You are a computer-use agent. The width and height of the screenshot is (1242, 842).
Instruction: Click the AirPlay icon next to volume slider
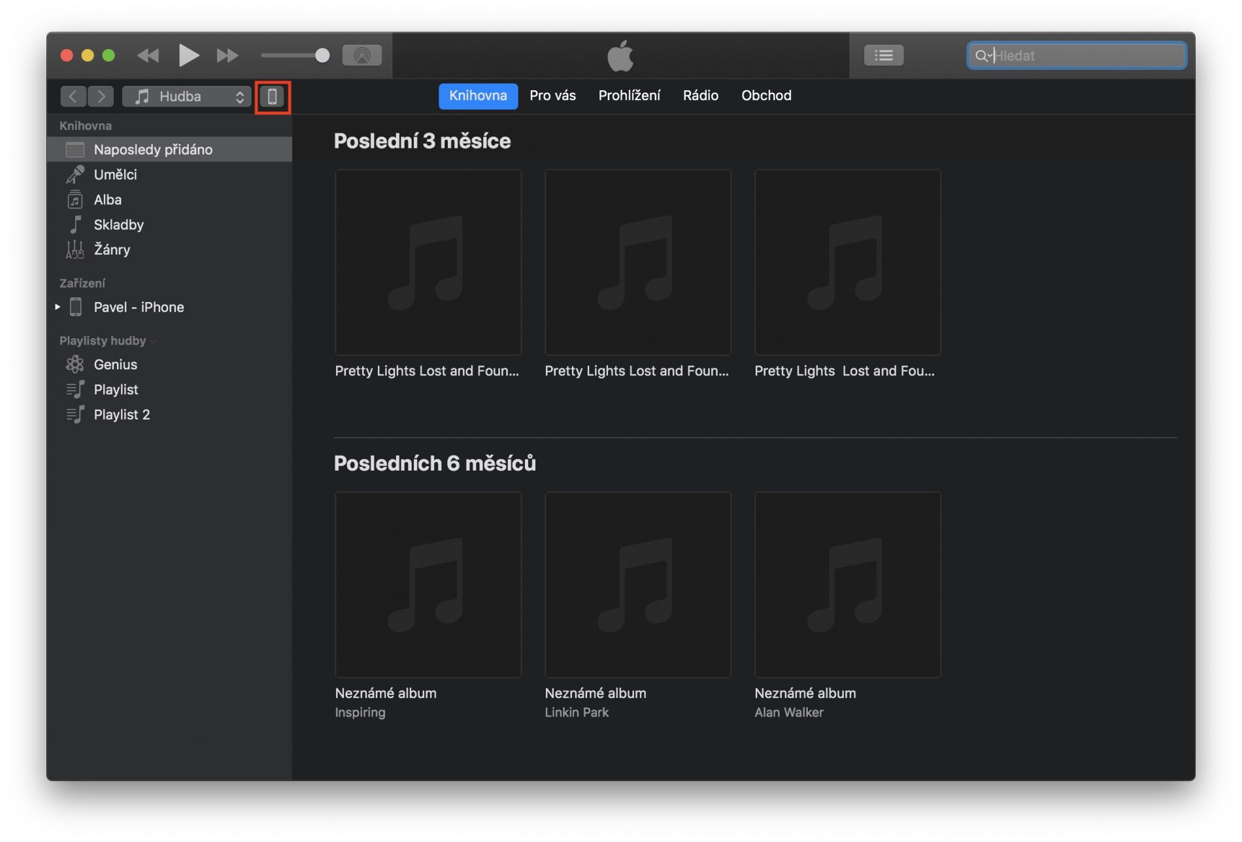pos(362,55)
